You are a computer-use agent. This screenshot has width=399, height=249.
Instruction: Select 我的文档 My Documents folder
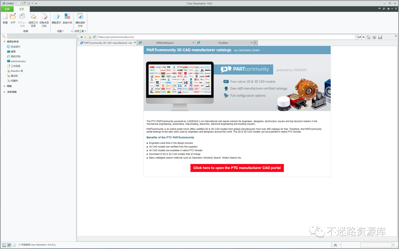click(x=14, y=56)
